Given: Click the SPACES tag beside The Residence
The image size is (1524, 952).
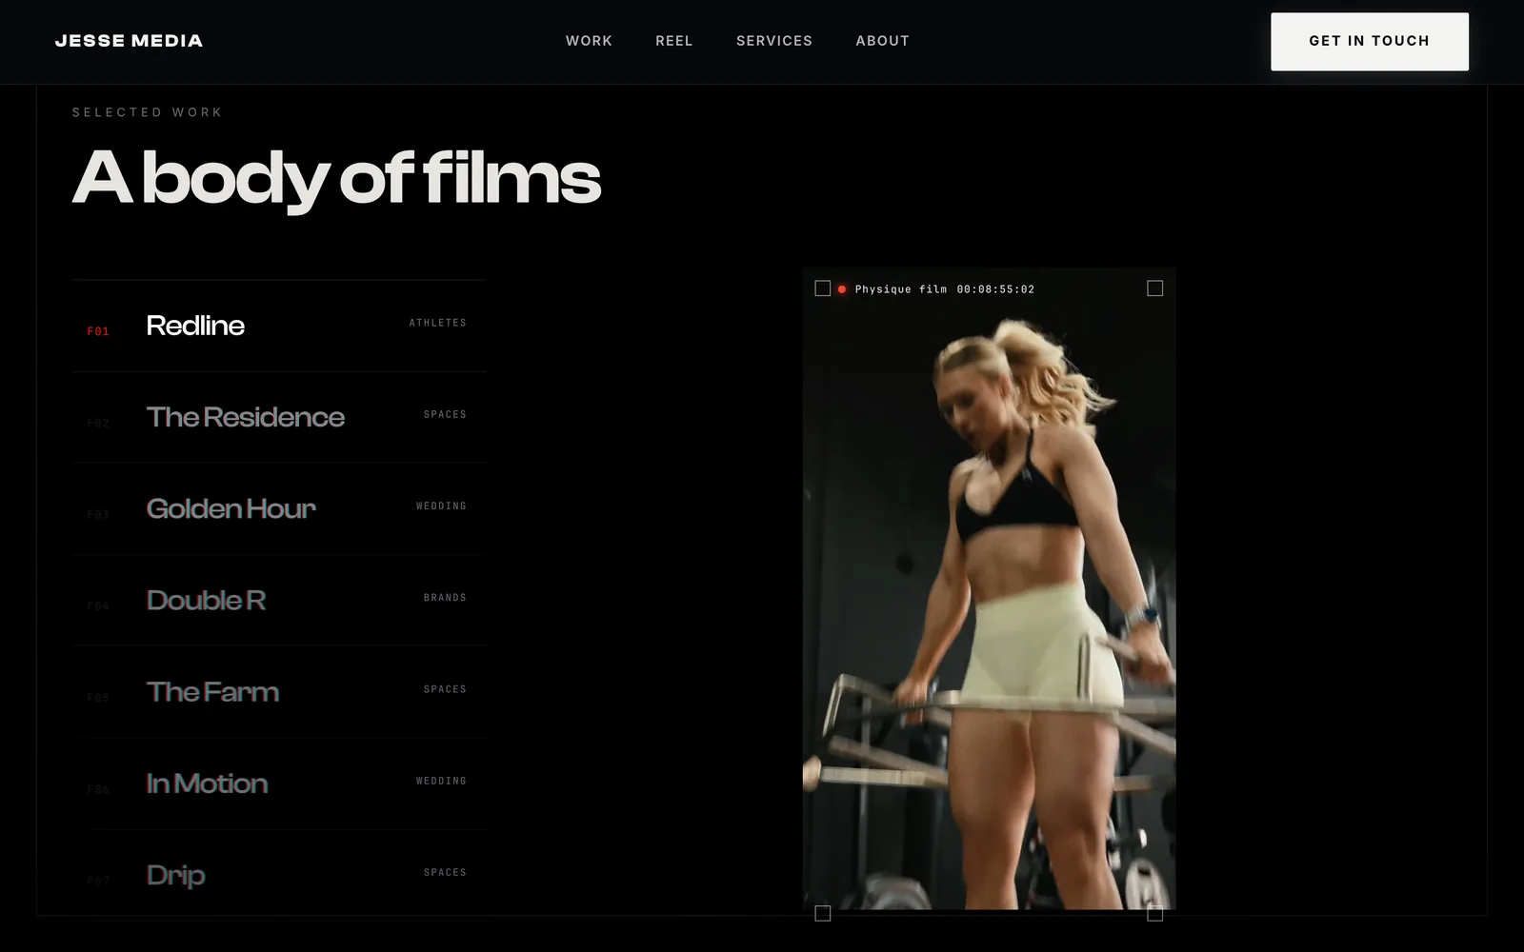Looking at the screenshot, I should (x=445, y=414).
